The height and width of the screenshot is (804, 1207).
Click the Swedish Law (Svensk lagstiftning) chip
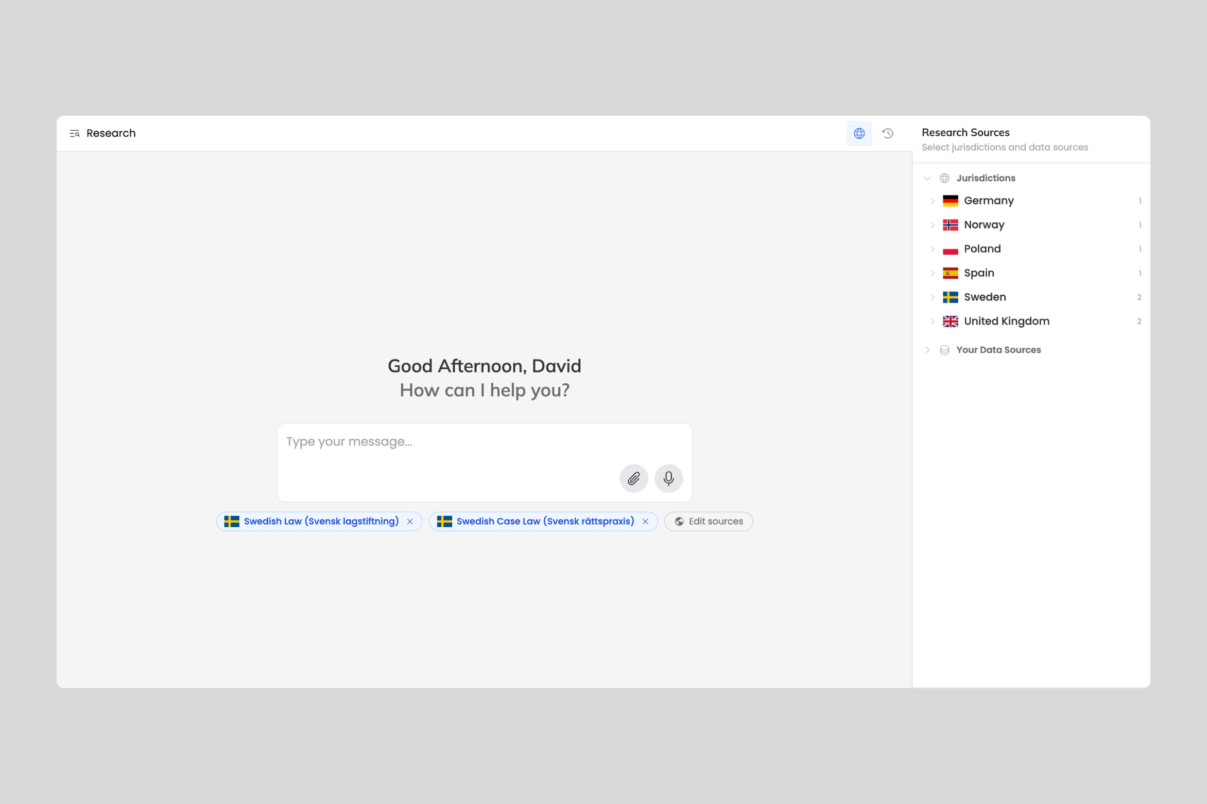coord(321,522)
